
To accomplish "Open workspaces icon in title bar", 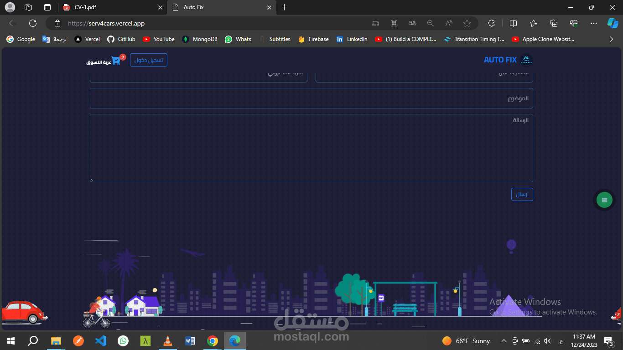I will pyautogui.click(x=28, y=7).
